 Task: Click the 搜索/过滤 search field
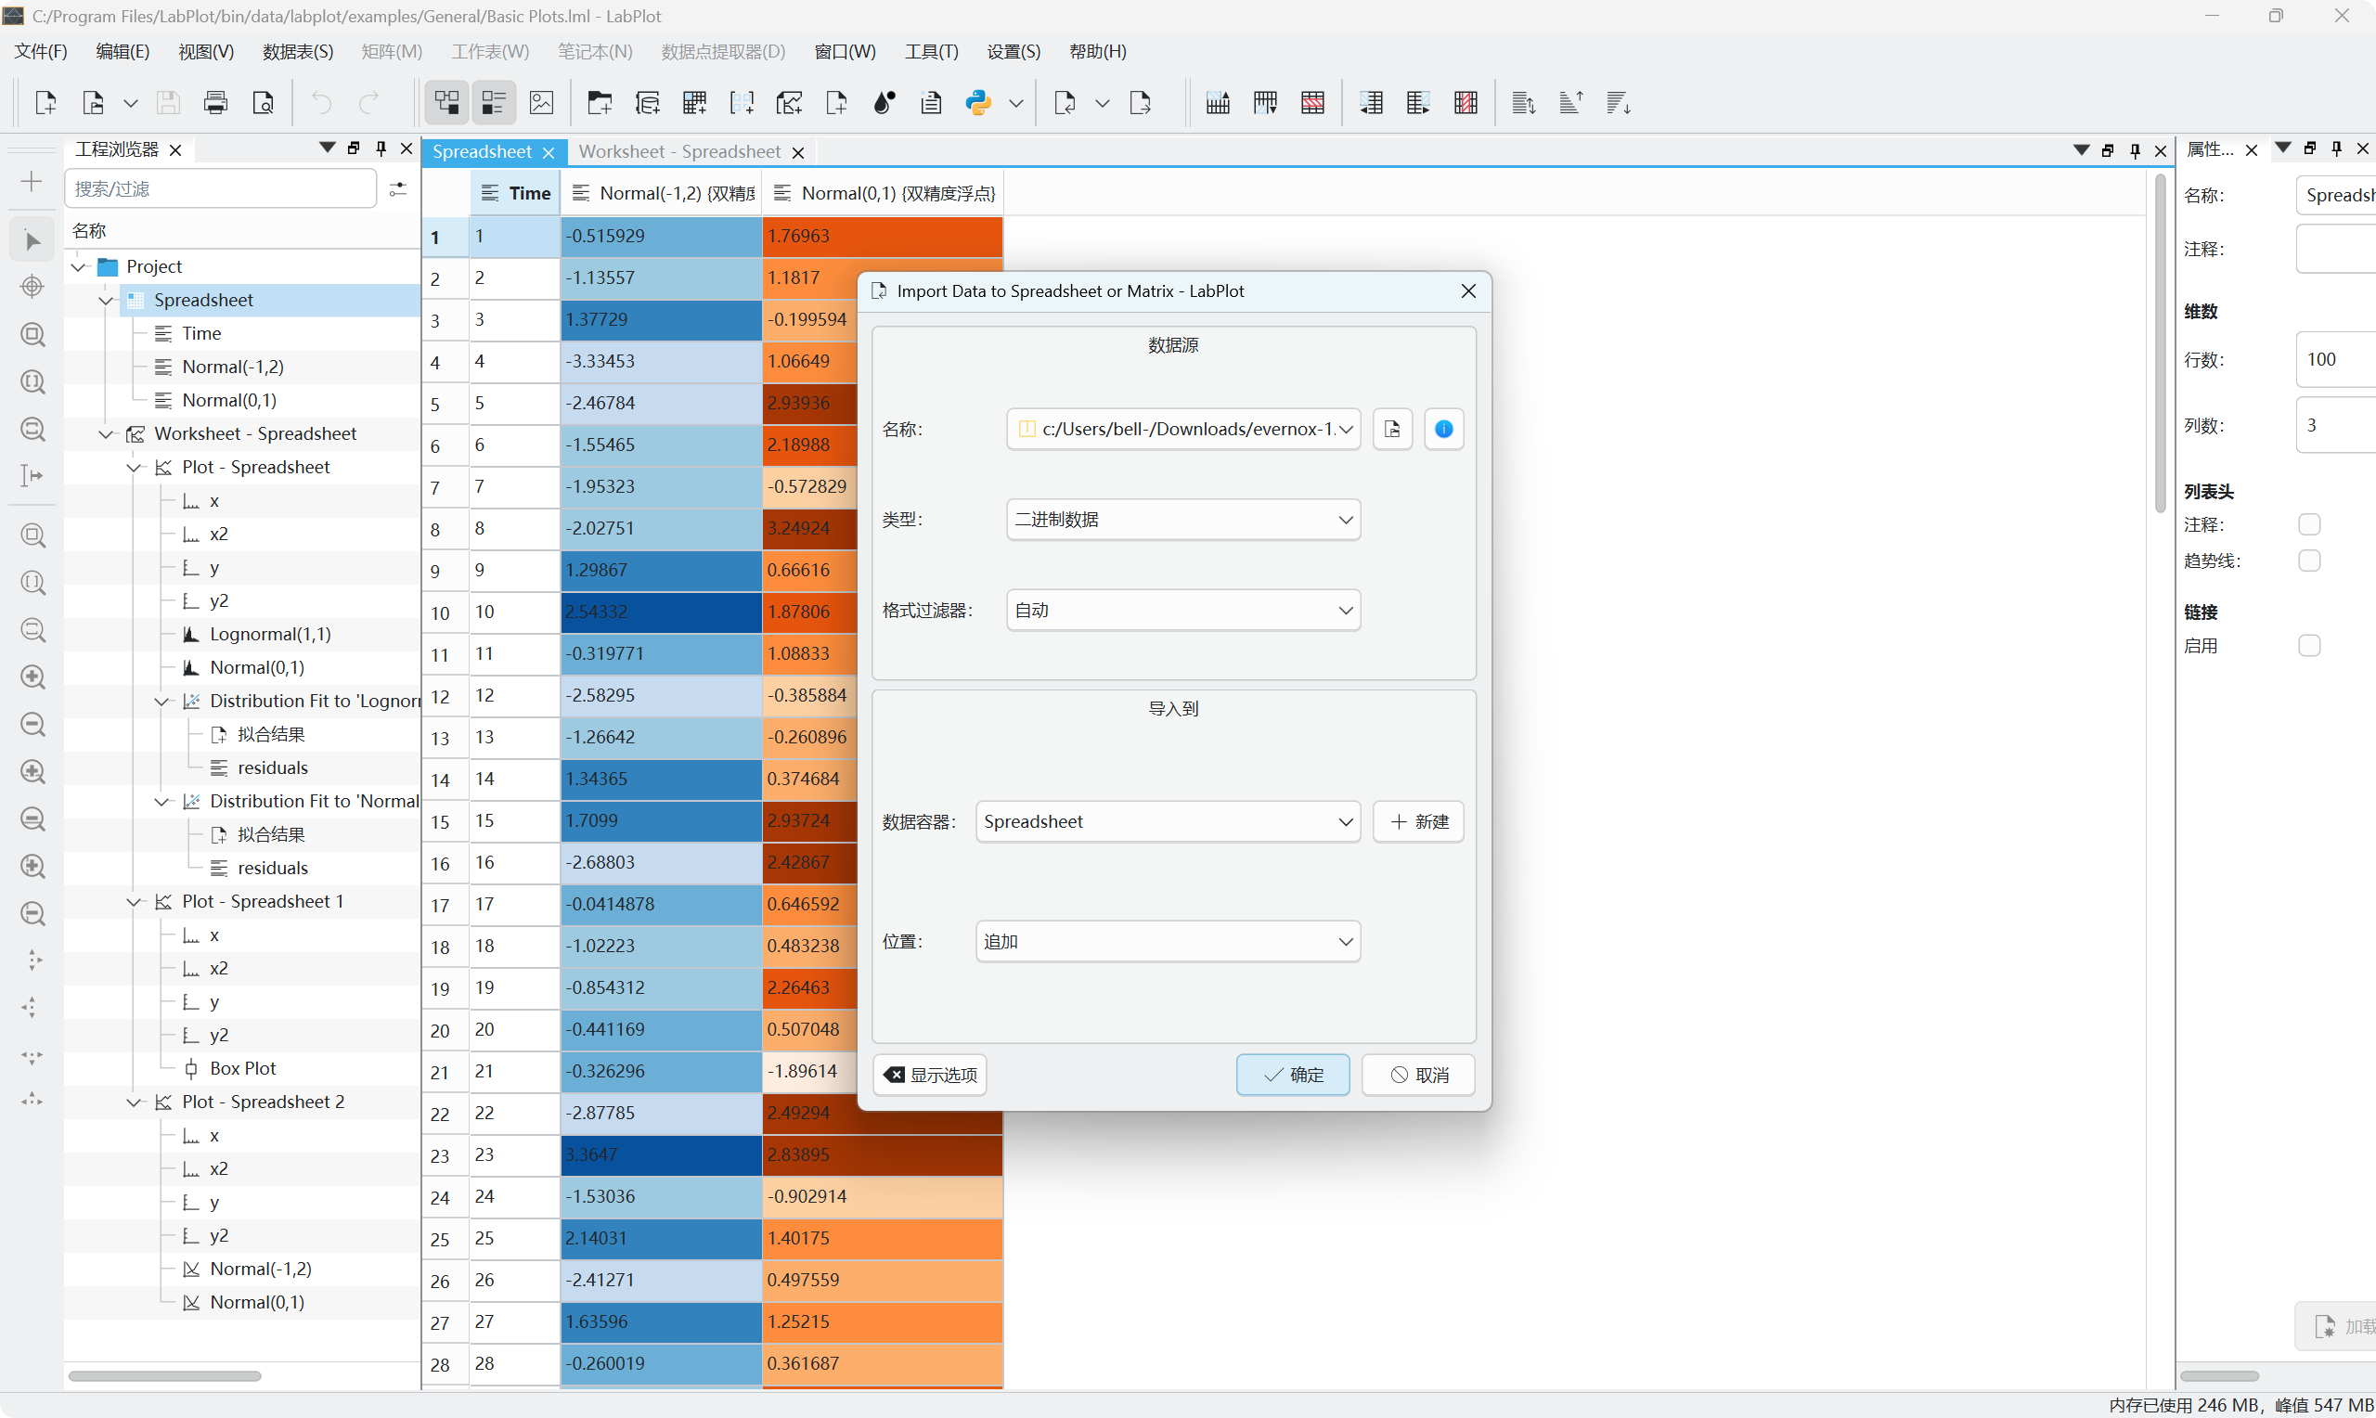[x=221, y=189]
